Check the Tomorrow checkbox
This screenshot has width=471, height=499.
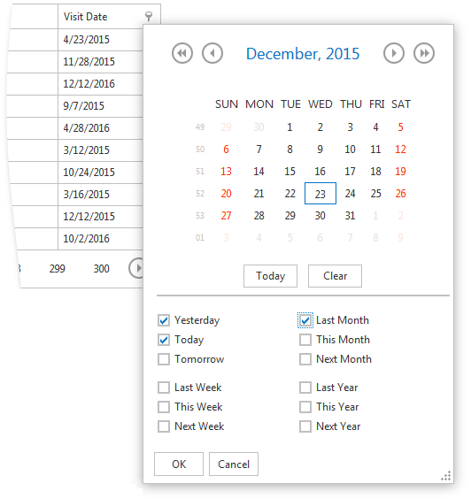pyautogui.click(x=164, y=359)
